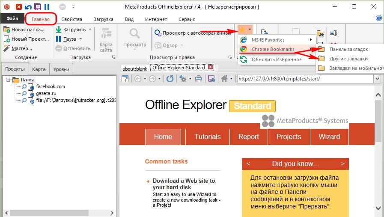
Task: Click the yellow star Favorites icon
Action: 242,30
